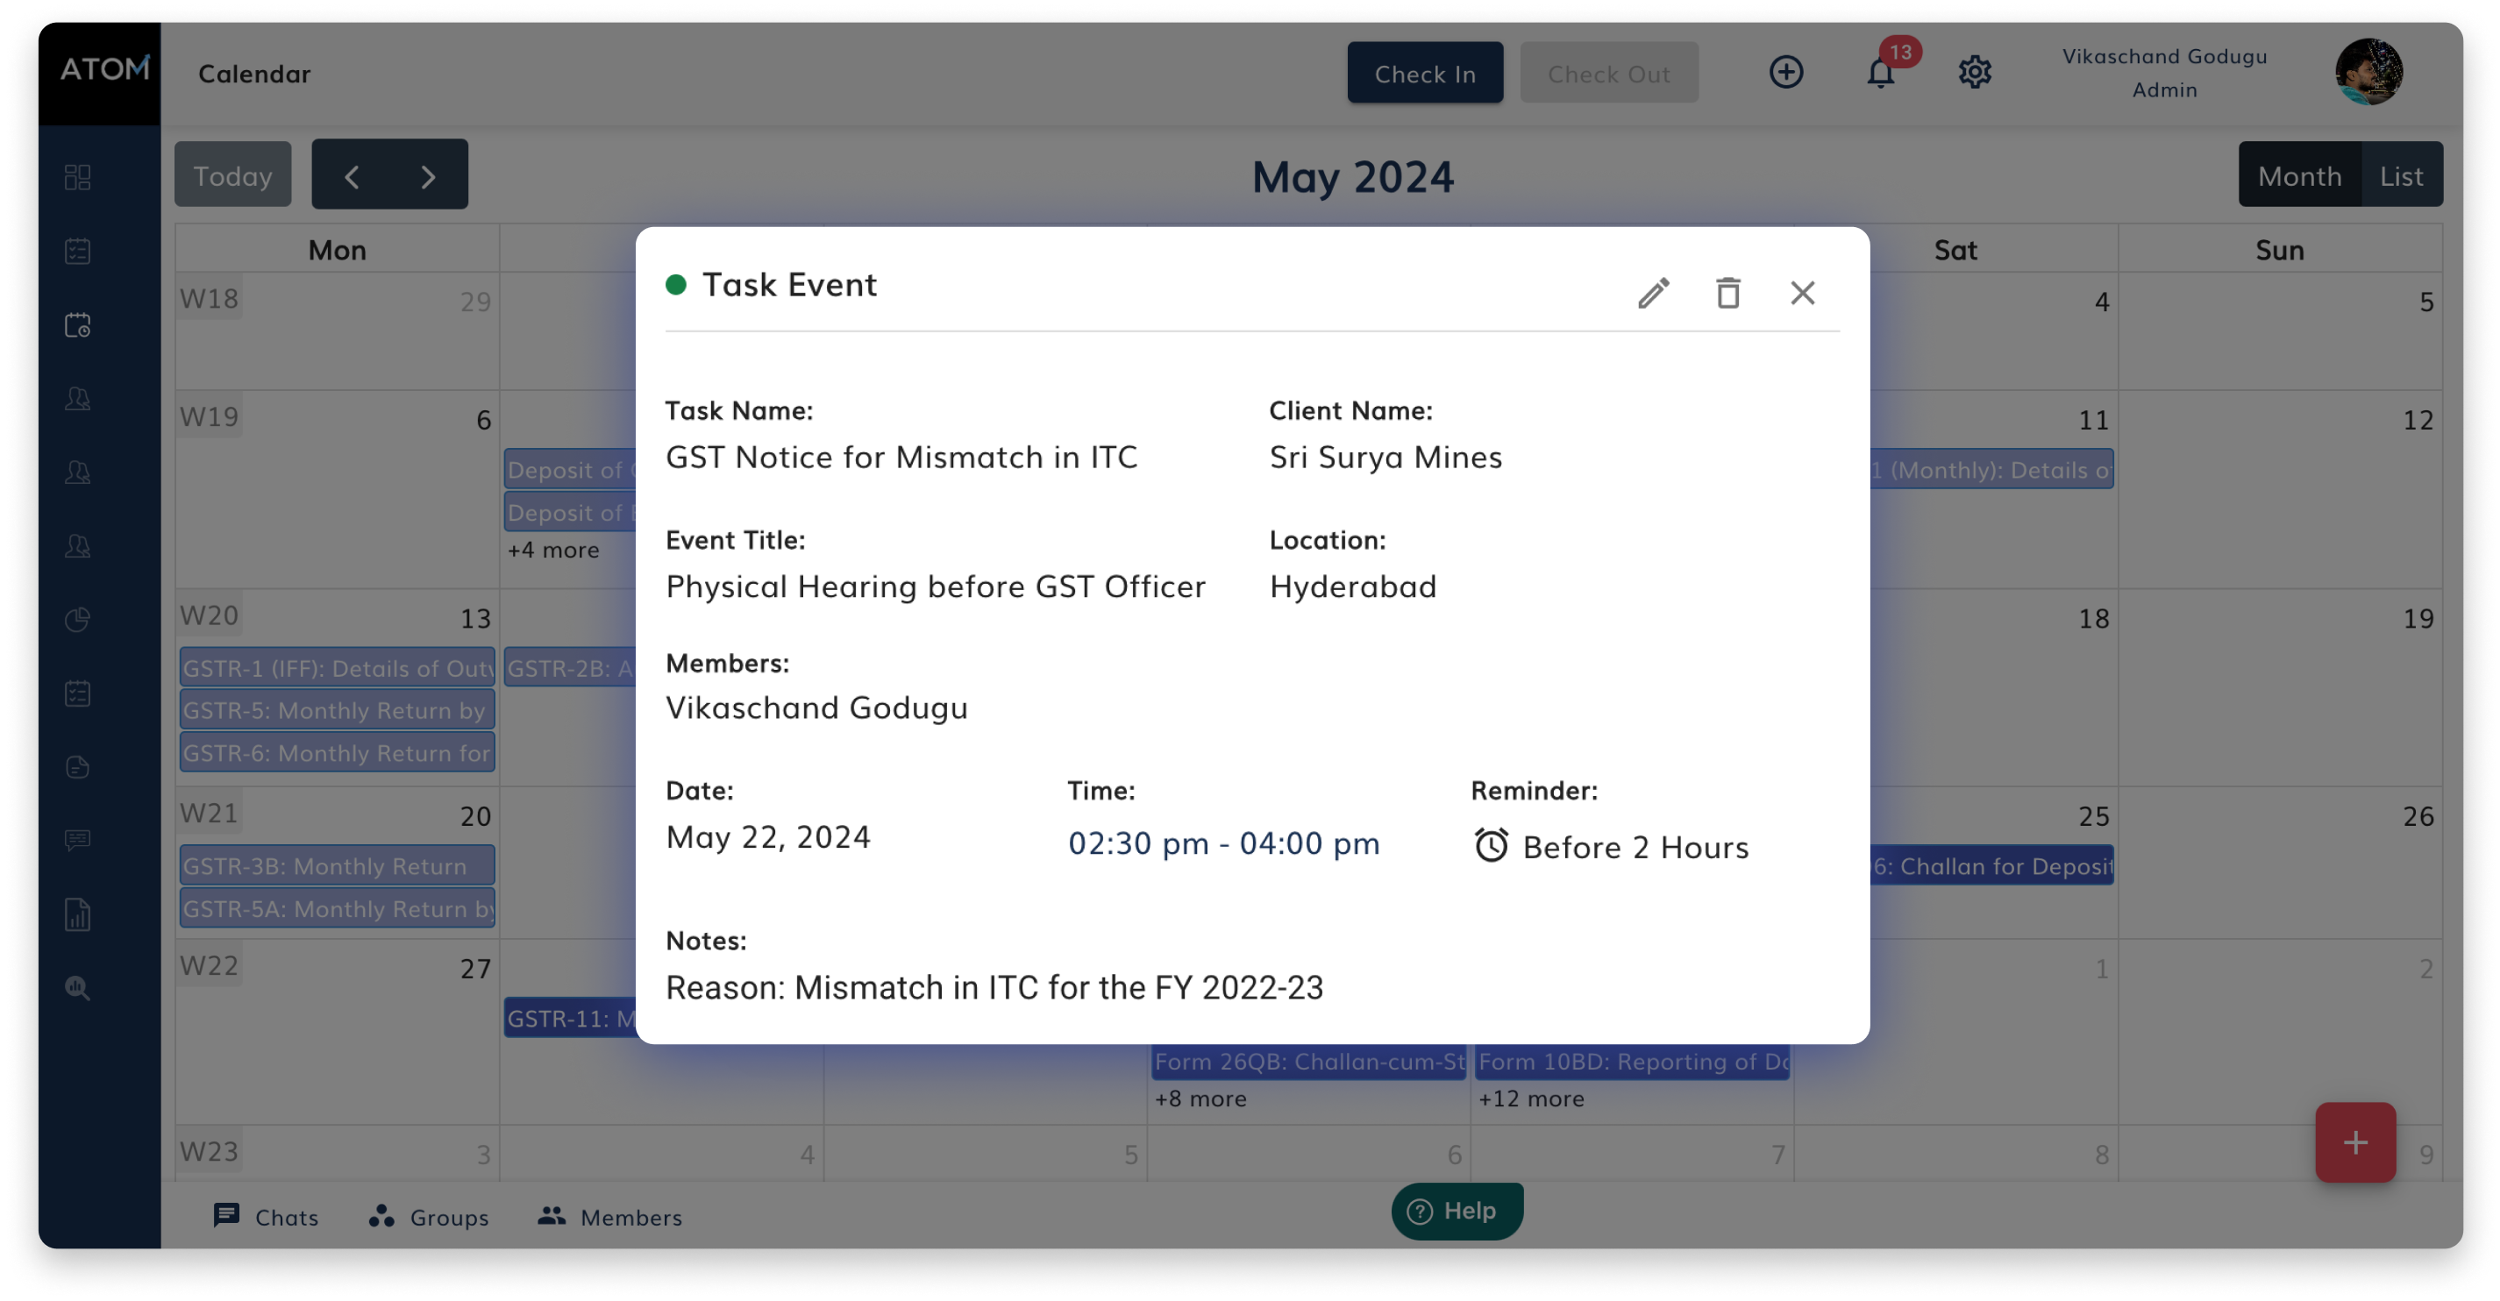Open GSTR-1 (IFF) event on May 13
The image size is (2500, 1301).
click(337, 668)
